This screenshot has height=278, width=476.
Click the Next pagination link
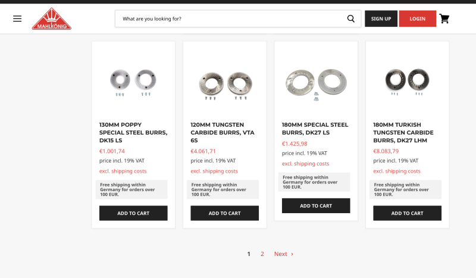point(283,254)
